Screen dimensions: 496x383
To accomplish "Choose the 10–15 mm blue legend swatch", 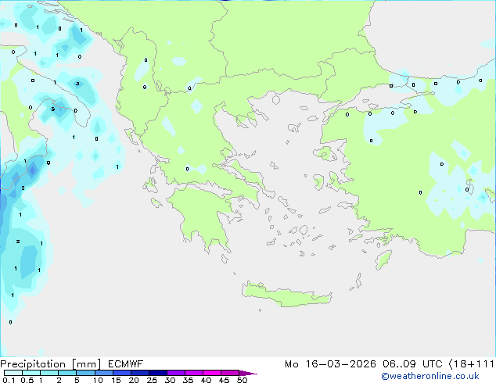I will pyautogui.click(x=103, y=373).
